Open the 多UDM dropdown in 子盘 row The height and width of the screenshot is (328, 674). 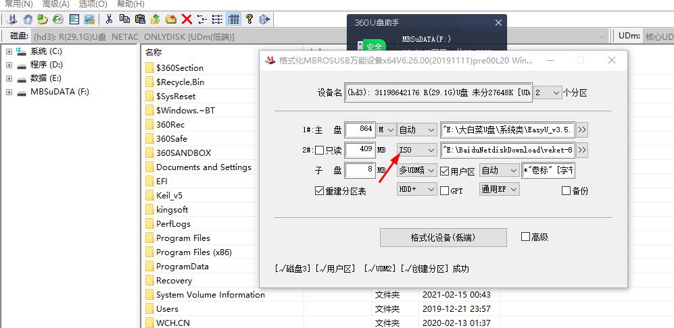pos(416,171)
